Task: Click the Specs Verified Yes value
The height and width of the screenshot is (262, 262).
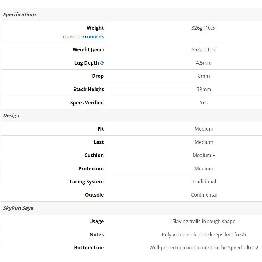Action: coord(204,103)
